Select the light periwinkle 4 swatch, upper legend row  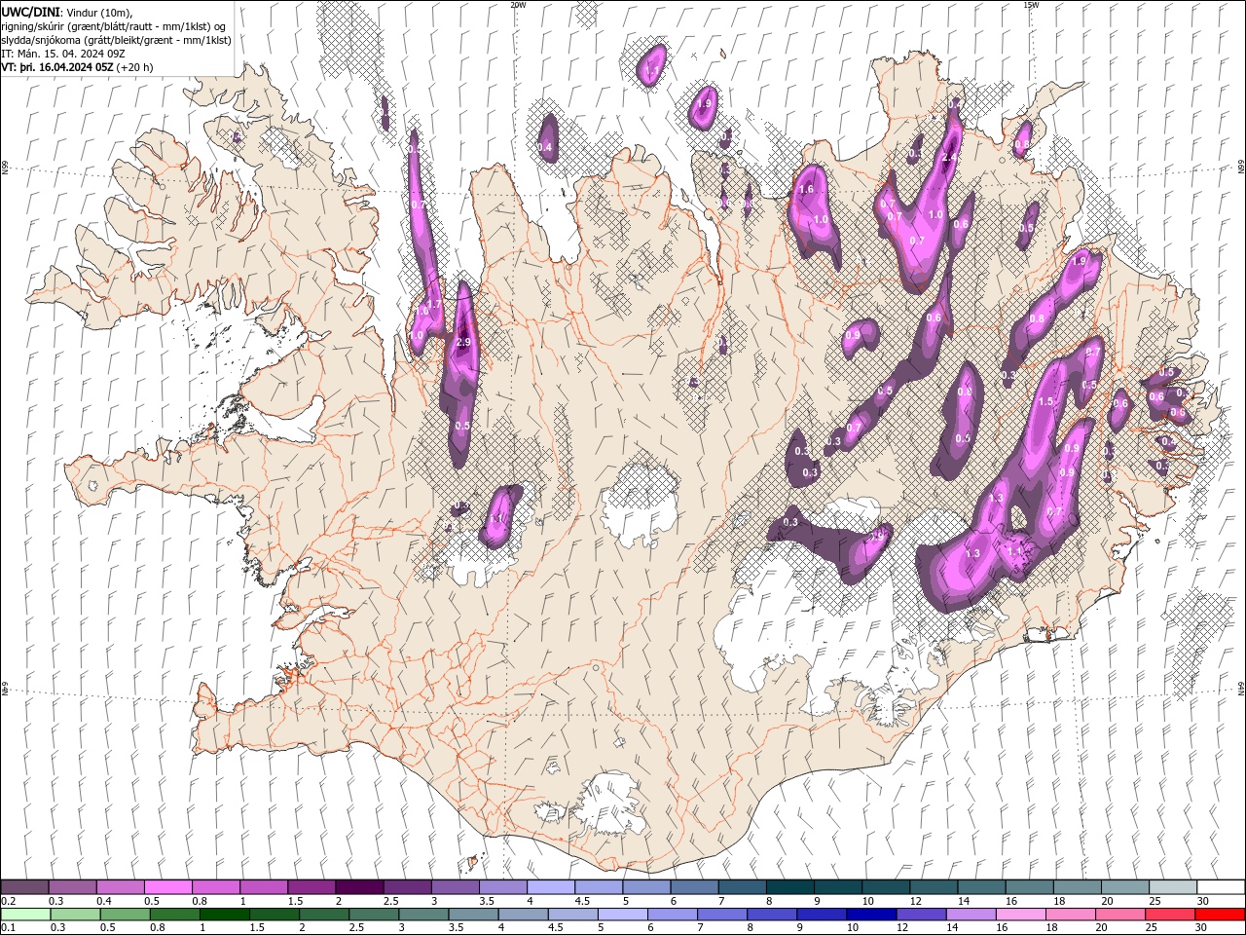pos(550,887)
